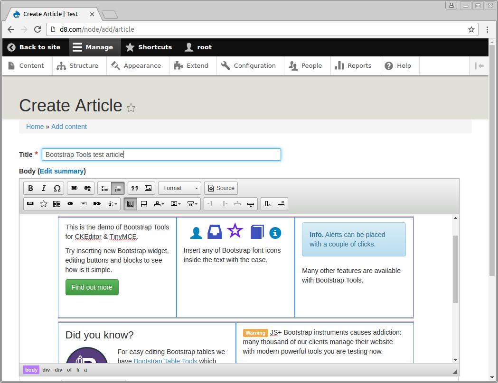Click the Source button
This screenshot has height=383, width=498.
tap(221, 188)
